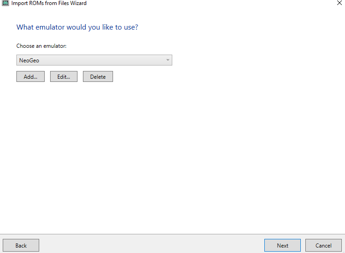Click the 'What emulator would you like to use?' heading

77,27
